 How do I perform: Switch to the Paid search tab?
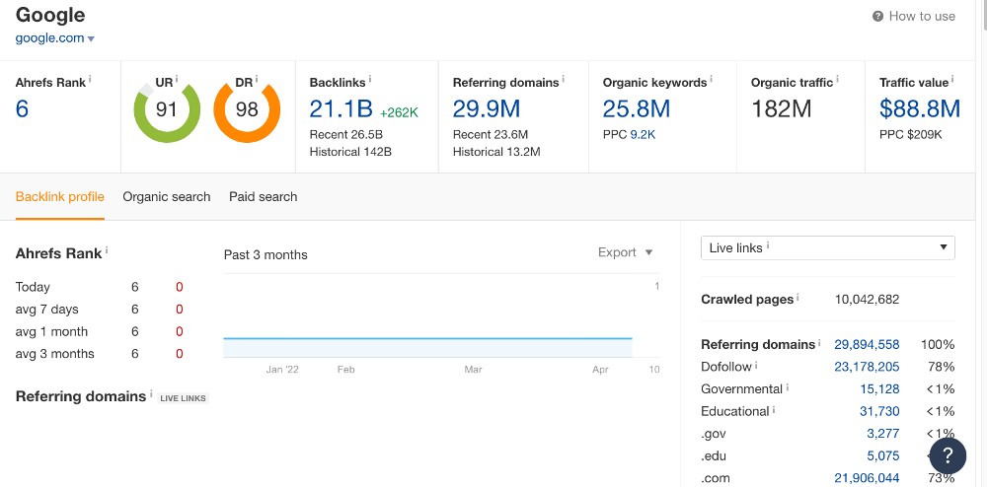coord(264,197)
